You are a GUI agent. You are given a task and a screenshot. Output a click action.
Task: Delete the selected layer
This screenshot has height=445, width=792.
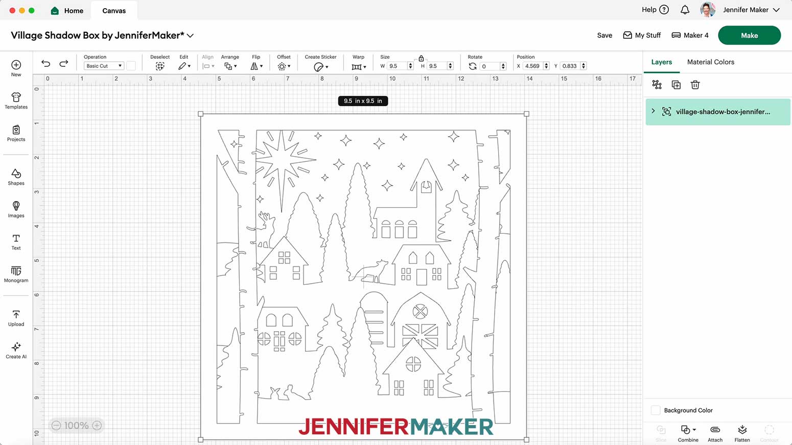695,85
